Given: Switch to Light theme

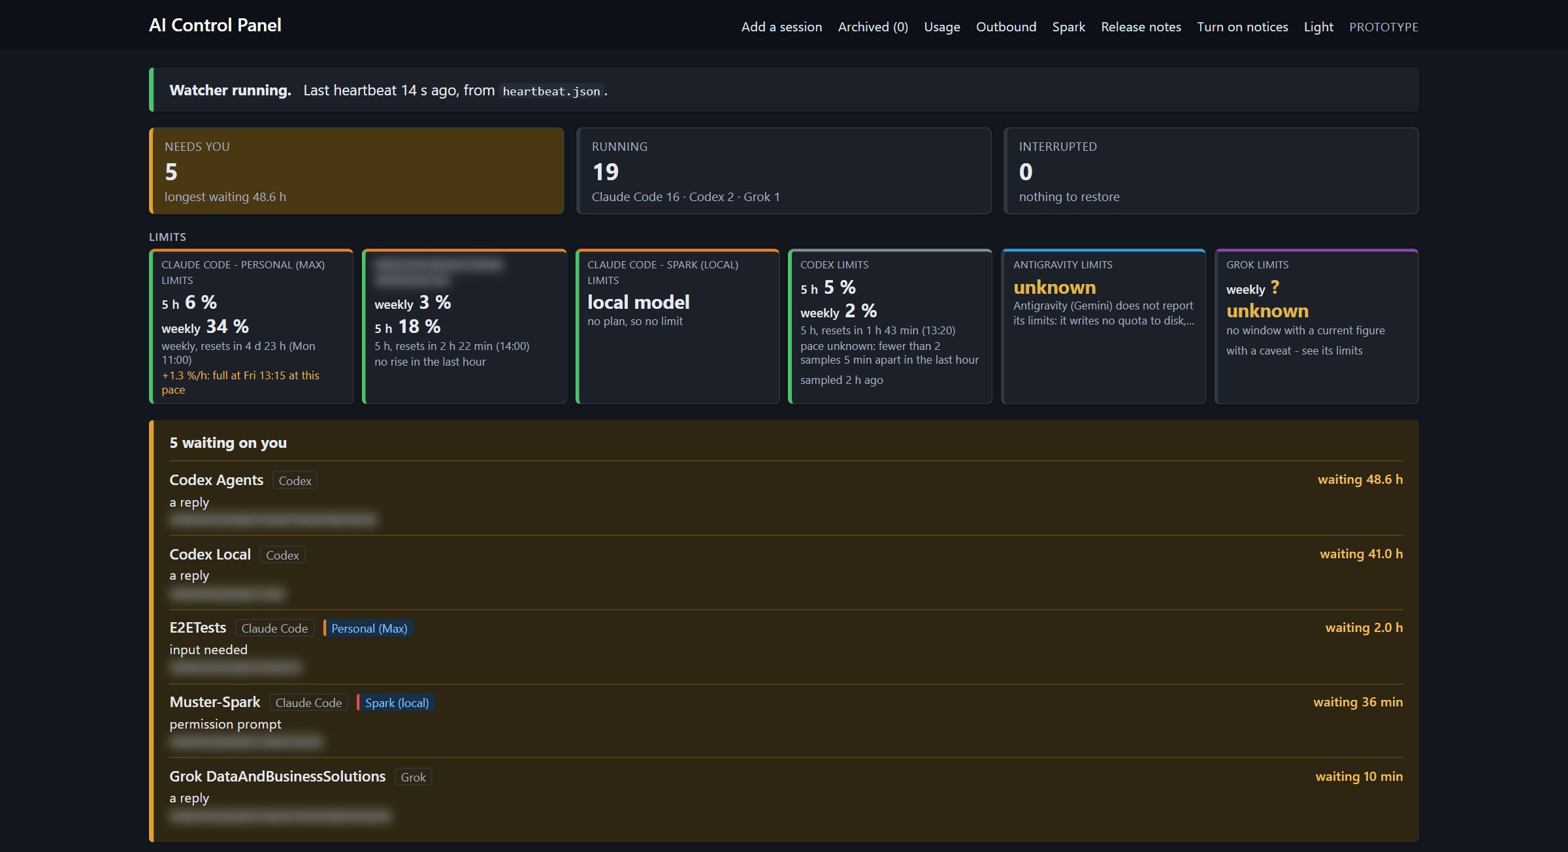Looking at the screenshot, I should click(1318, 27).
